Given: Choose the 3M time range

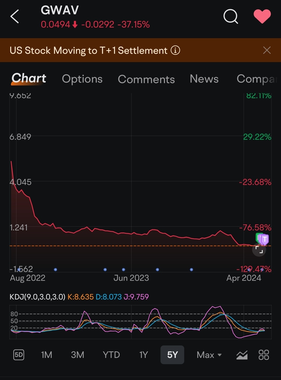Looking at the screenshot, I should click(x=78, y=355).
